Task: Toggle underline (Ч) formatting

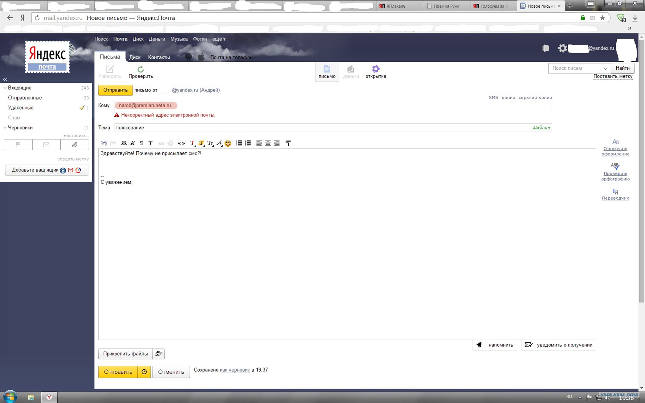Action: (x=141, y=143)
